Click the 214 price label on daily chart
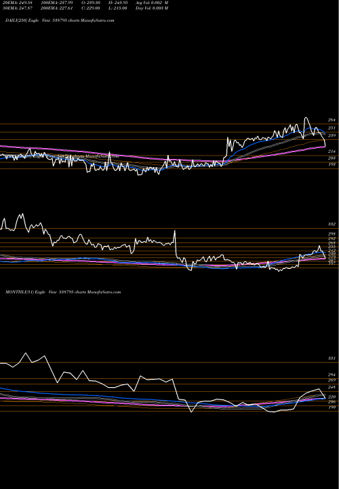The height and width of the screenshot is (489, 339). [x=332, y=151]
